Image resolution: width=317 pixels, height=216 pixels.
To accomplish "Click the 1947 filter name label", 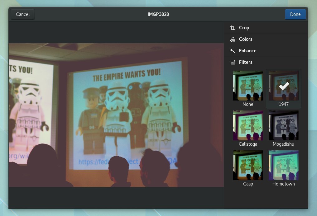I will coord(283,104).
